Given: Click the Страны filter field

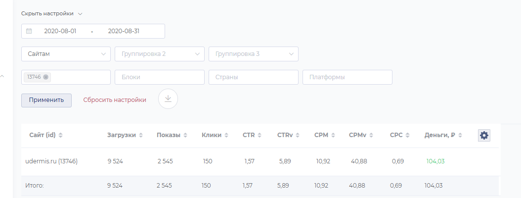Looking at the screenshot, I should pyautogui.click(x=253, y=77).
